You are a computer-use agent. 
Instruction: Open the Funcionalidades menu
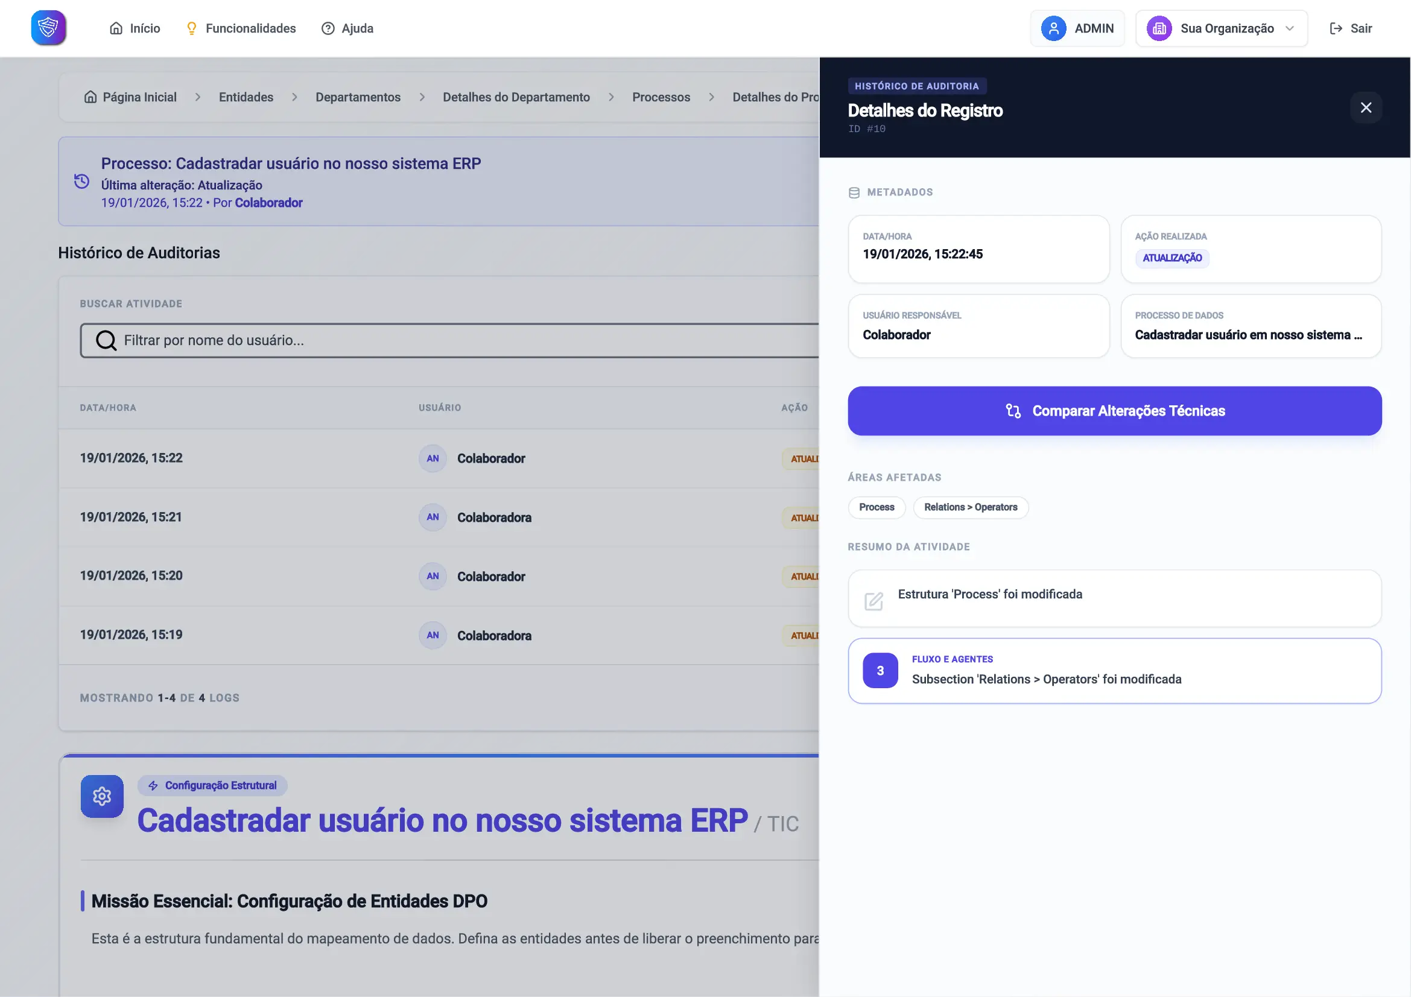pyautogui.click(x=240, y=28)
